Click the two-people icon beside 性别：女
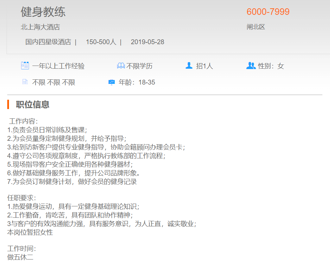 (x=251, y=66)
